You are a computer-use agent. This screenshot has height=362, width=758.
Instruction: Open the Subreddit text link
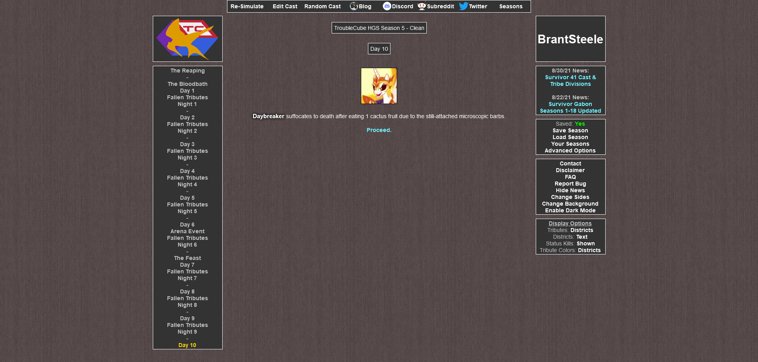pyautogui.click(x=441, y=6)
